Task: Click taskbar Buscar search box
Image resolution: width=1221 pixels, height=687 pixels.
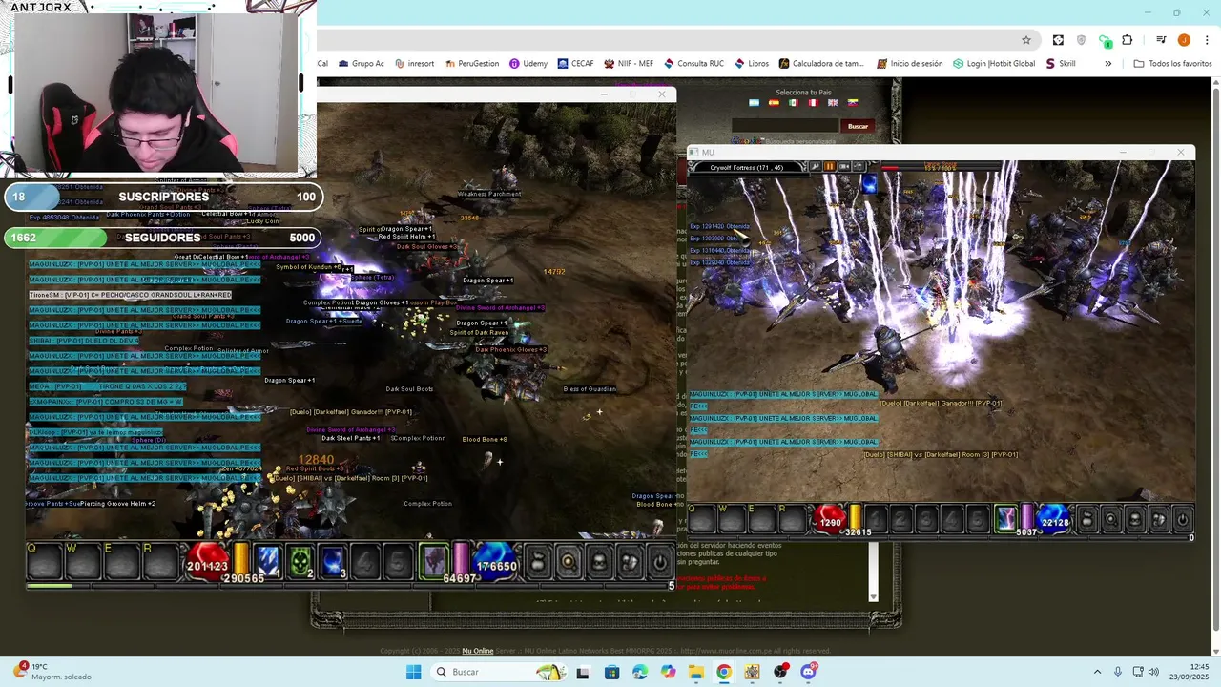Action: pyautogui.click(x=499, y=672)
